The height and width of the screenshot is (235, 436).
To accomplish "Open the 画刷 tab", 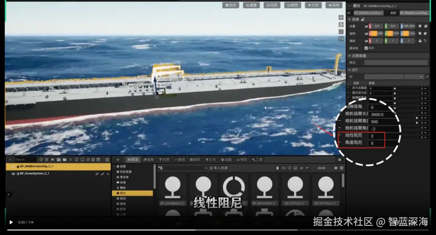I will 149,159.
